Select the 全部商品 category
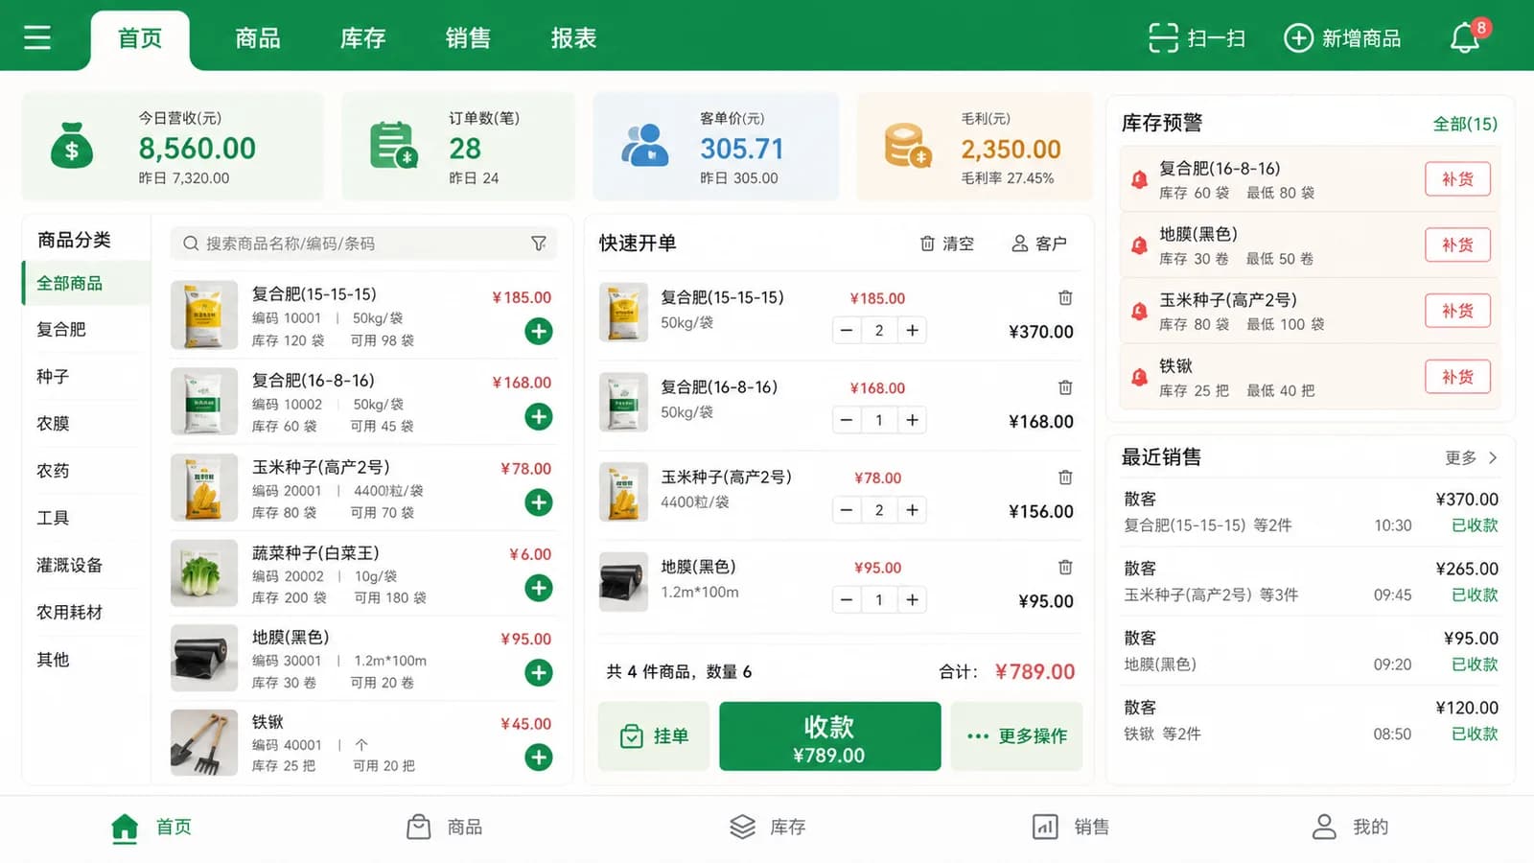The height and width of the screenshot is (863, 1534). 86,283
